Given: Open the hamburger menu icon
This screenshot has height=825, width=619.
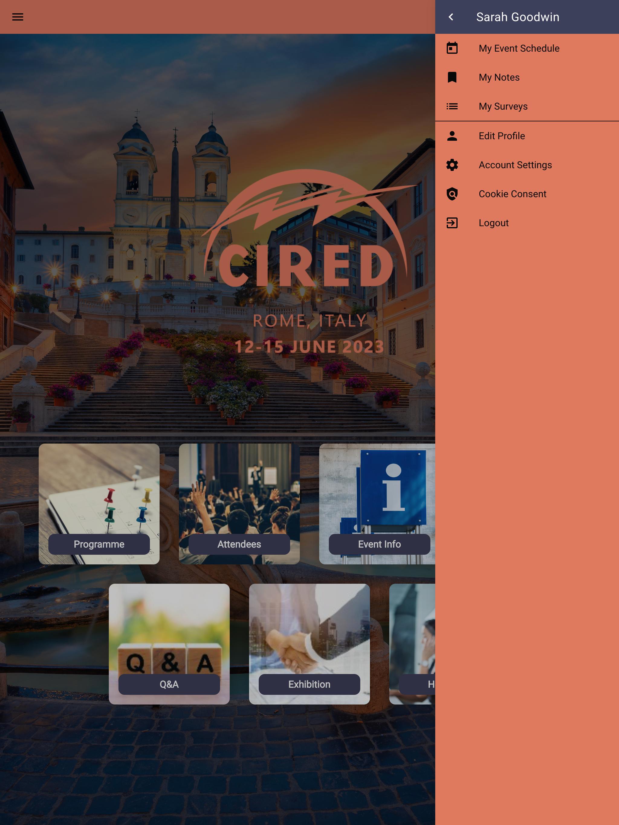Looking at the screenshot, I should click(18, 17).
